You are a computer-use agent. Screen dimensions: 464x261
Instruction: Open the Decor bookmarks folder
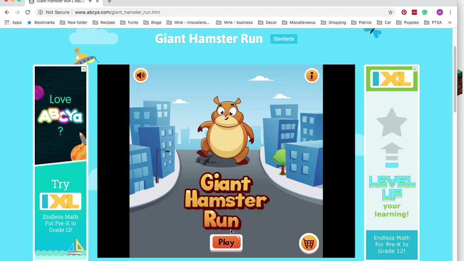[x=267, y=22]
